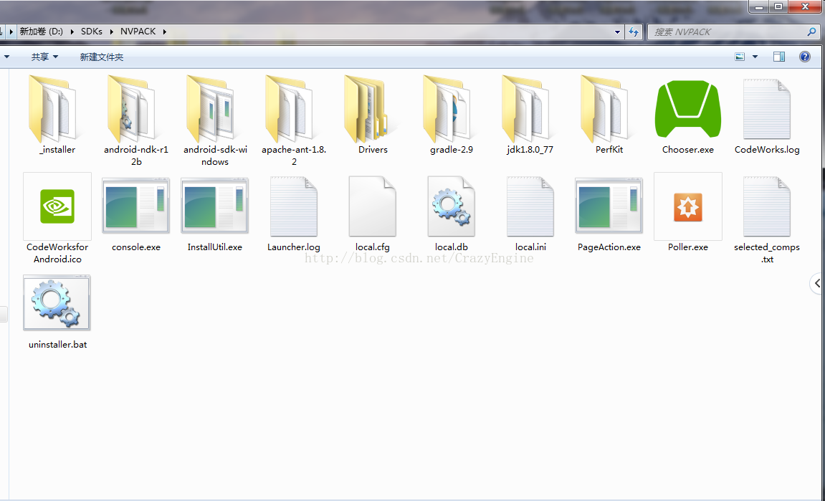
Task: Select the PerfKit folder icon
Action: (604, 109)
